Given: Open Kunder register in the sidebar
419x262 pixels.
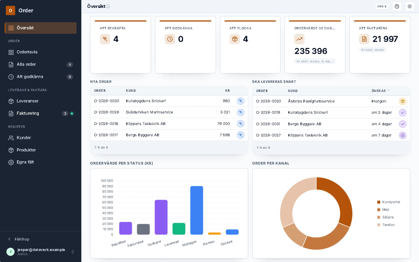Looking at the screenshot, I should point(41,138).
